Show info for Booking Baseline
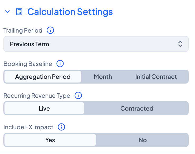 [60, 64]
